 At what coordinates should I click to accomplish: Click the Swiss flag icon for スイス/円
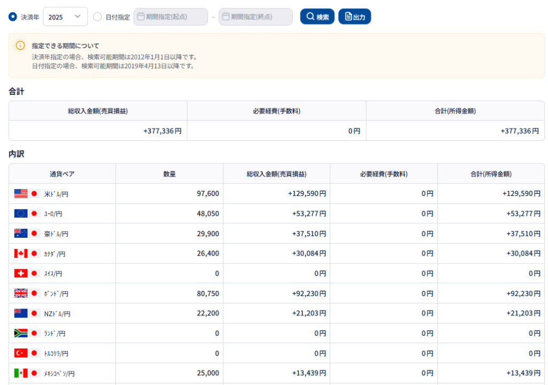pos(21,273)
